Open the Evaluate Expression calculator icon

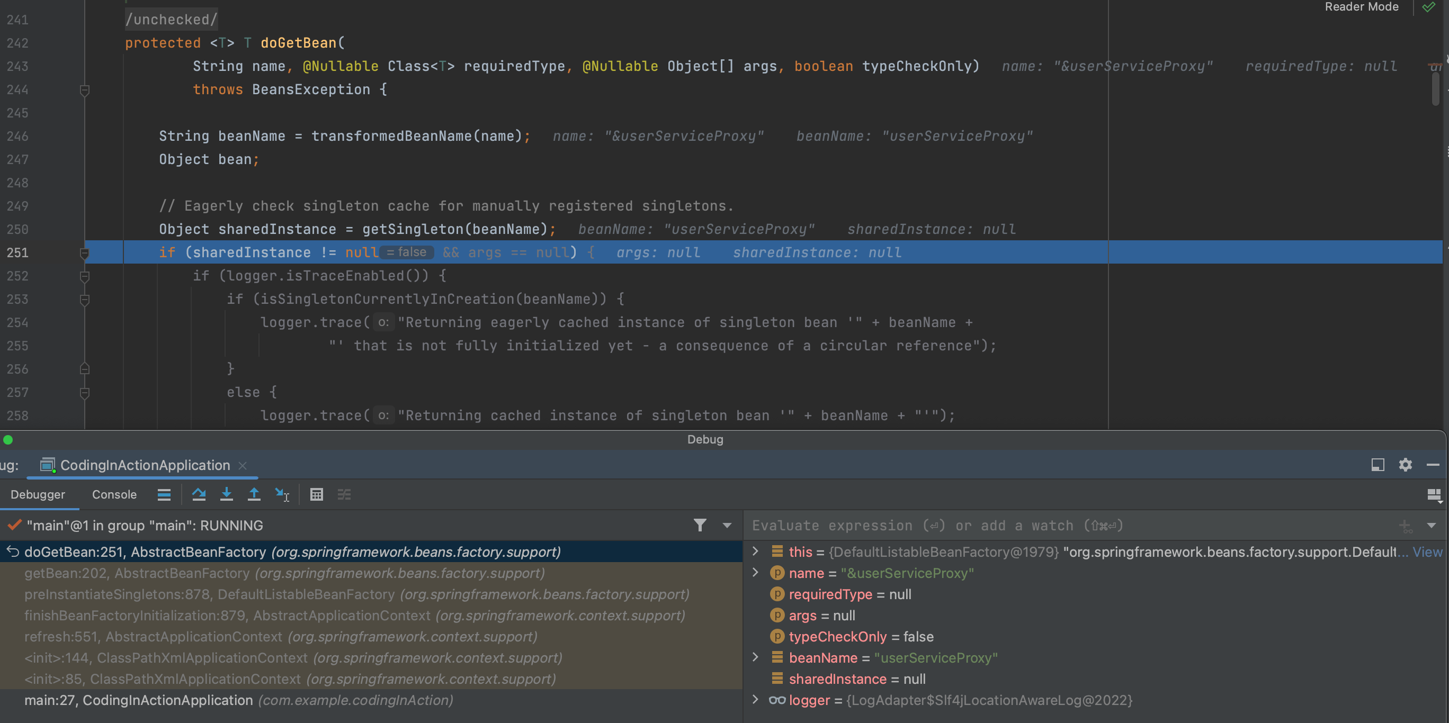[317, 494]
